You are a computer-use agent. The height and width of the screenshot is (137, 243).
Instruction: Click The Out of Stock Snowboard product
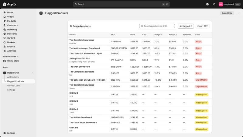83,123
